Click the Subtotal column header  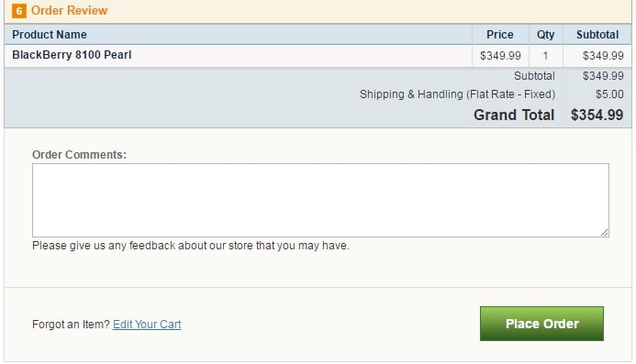coord(597,35)
